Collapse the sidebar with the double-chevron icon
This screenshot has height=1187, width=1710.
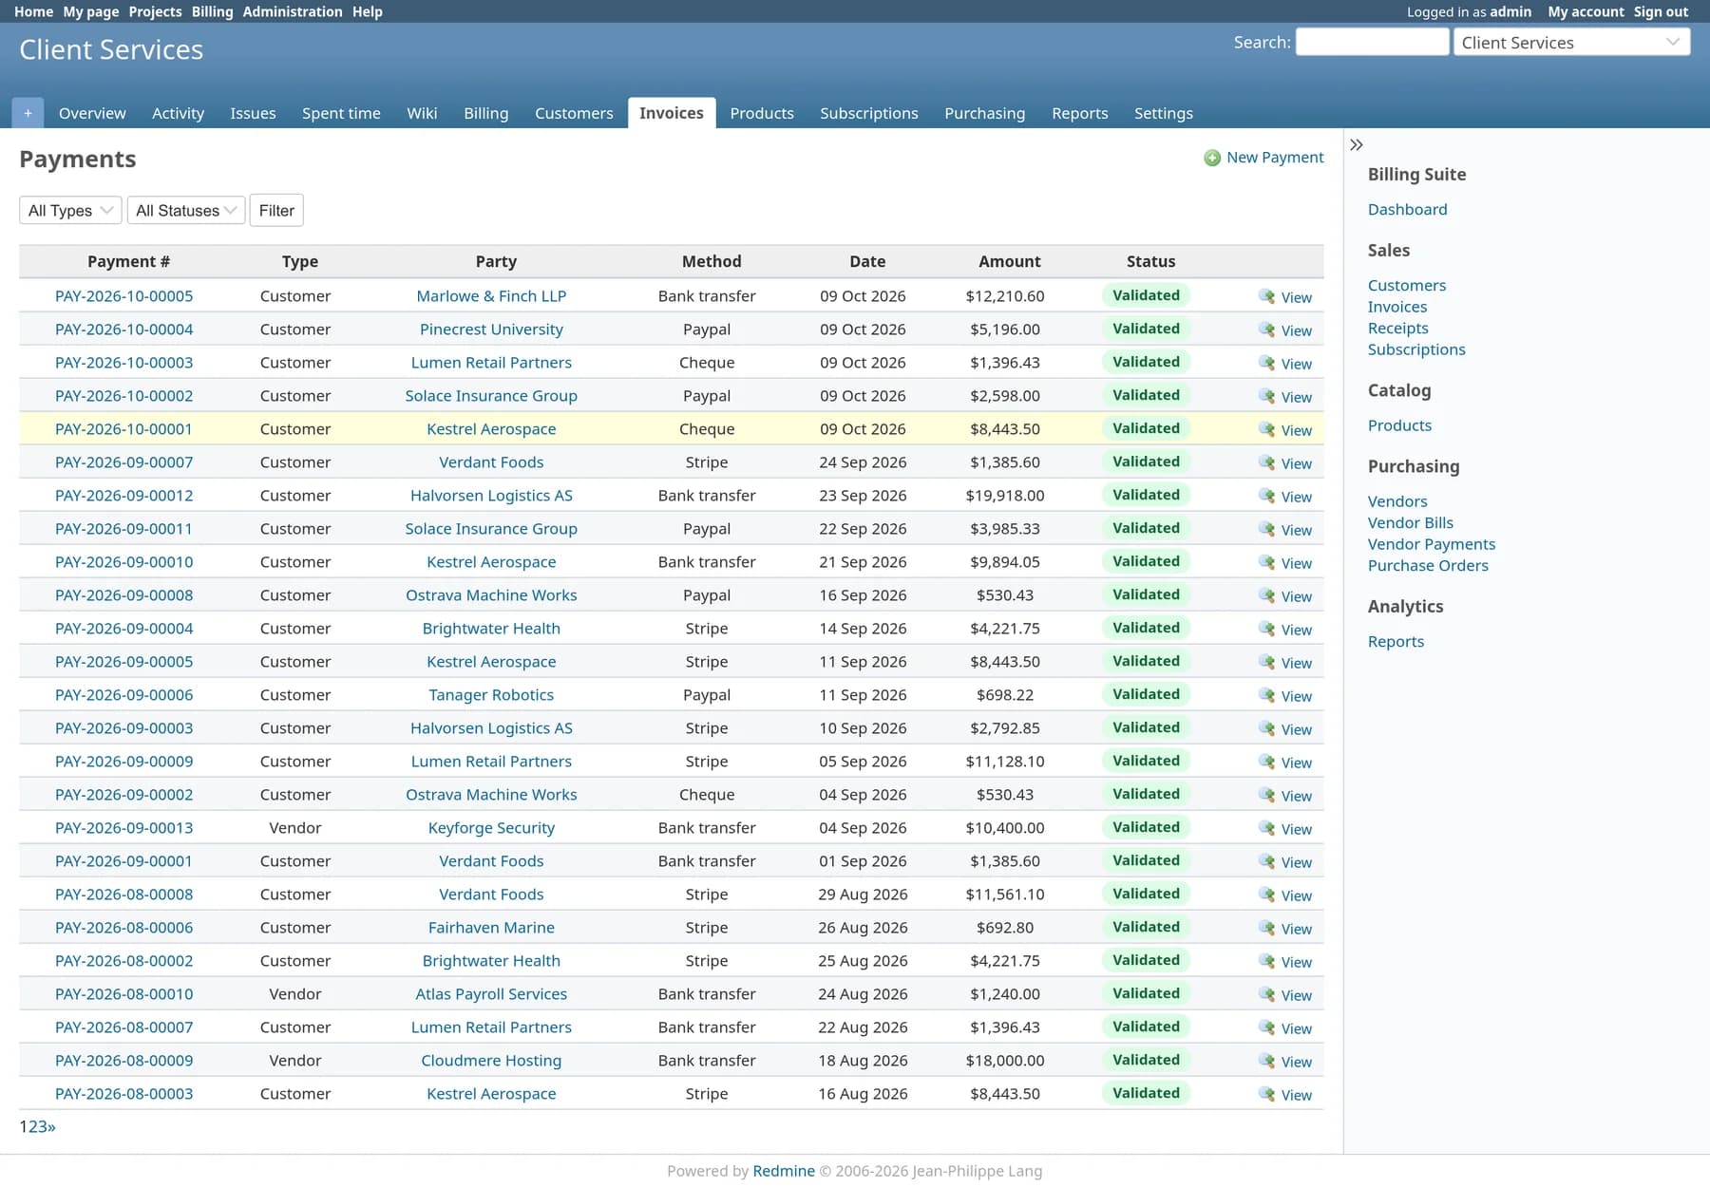1357,144
